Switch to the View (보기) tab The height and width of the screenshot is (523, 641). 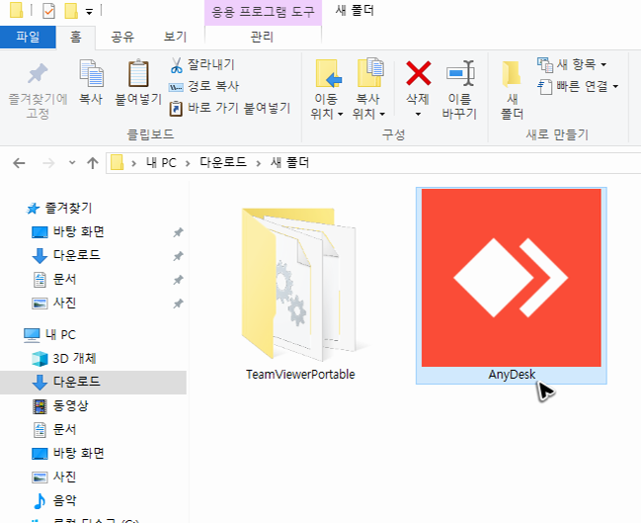point(176,38)
